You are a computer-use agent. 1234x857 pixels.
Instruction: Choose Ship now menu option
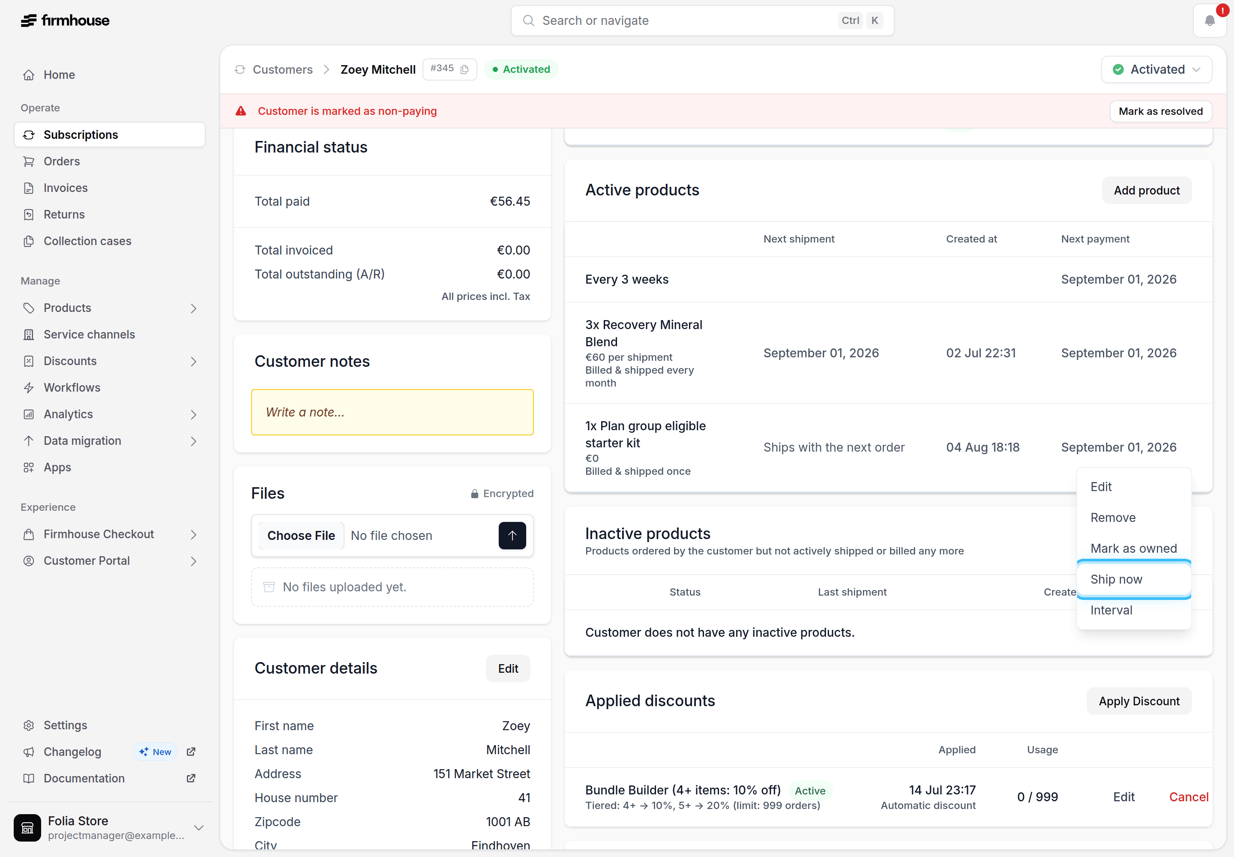click(1134, 579)
